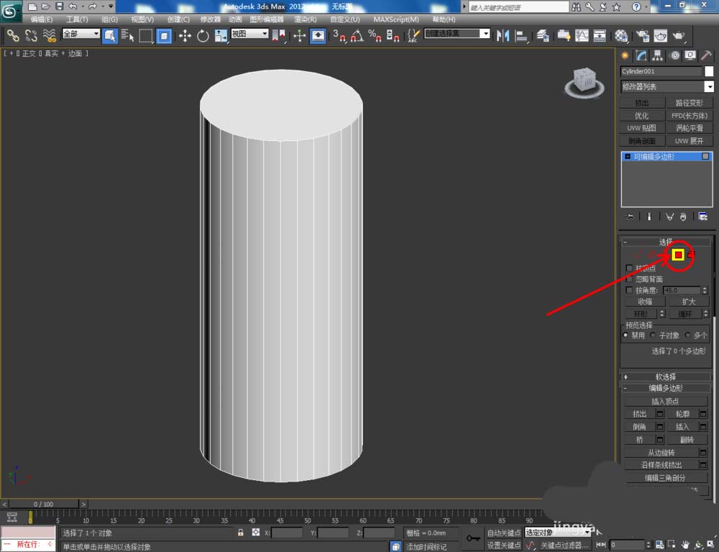The height and width of the screenshot is (552, 719).
Task: Click the Select Object arrow tool
Action: click(x=109, y=35)
